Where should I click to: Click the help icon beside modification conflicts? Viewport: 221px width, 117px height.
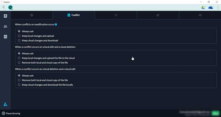pos(56,25)
